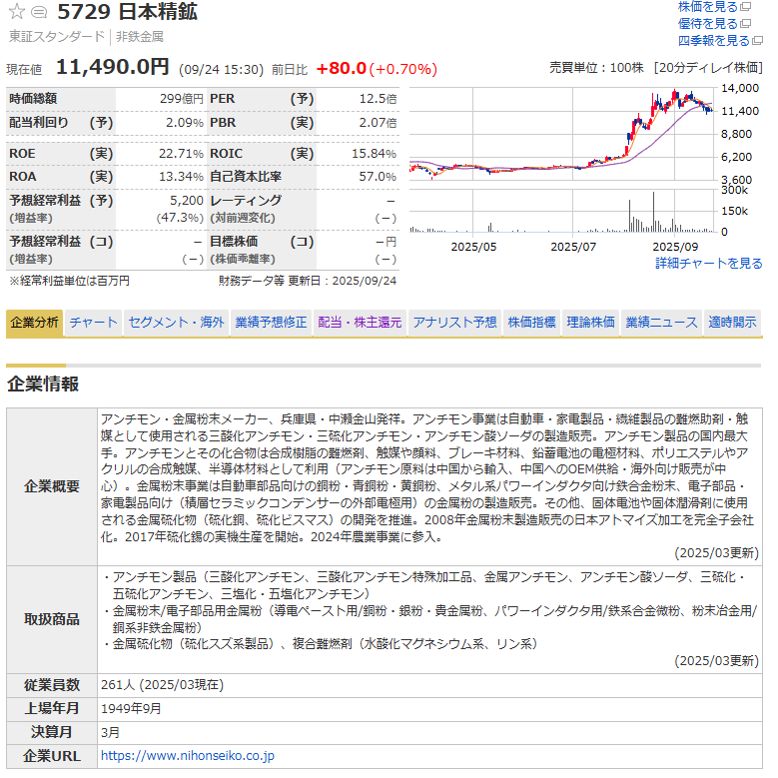Open the comment bubble icon near the title
This screenshot has height=778, width=778.
pos(39,12)
